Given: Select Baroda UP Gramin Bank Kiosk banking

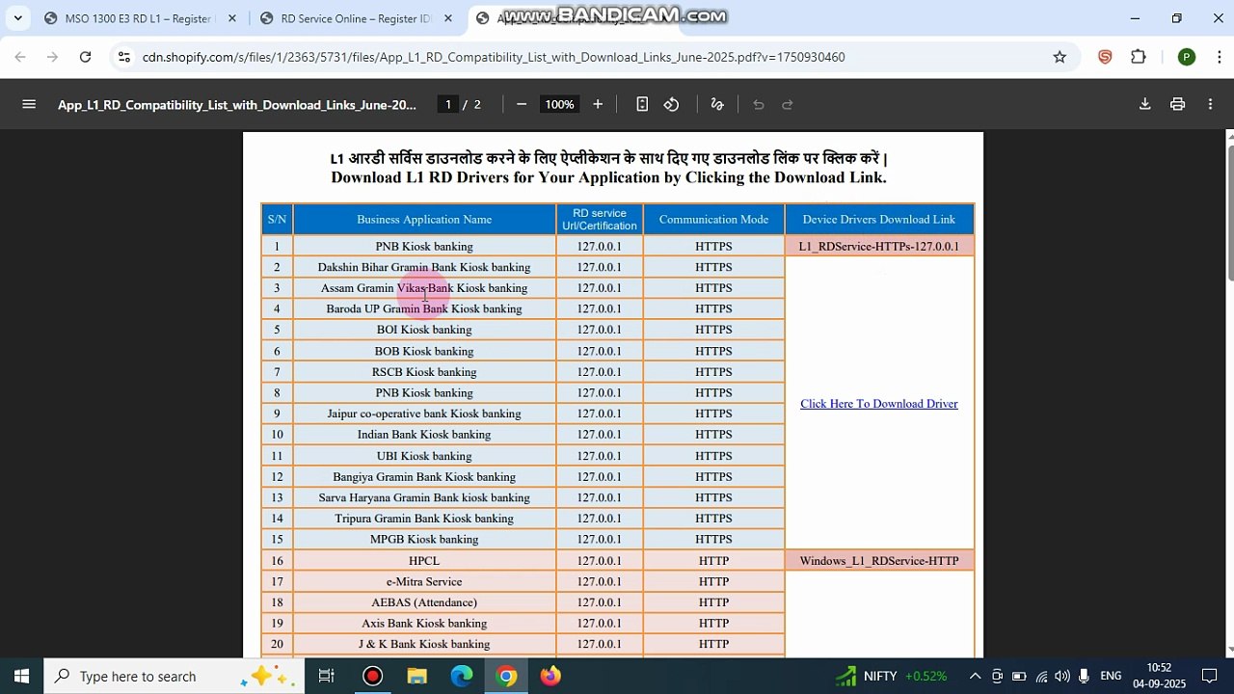Looking at the screenshot, I should click(424, 308).
